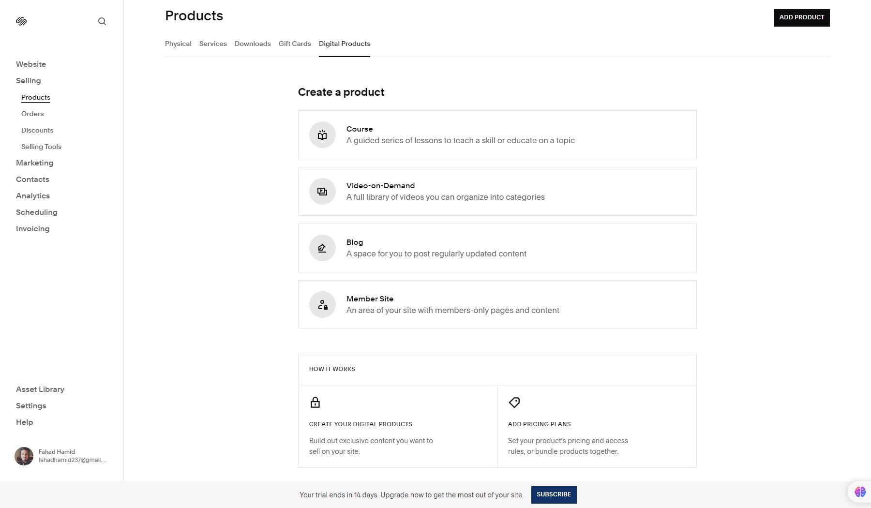Image resolution: width=871 pixels, height=508 pixels.
Task: Switch to the Physical products tab
Action: coord(178,44)
